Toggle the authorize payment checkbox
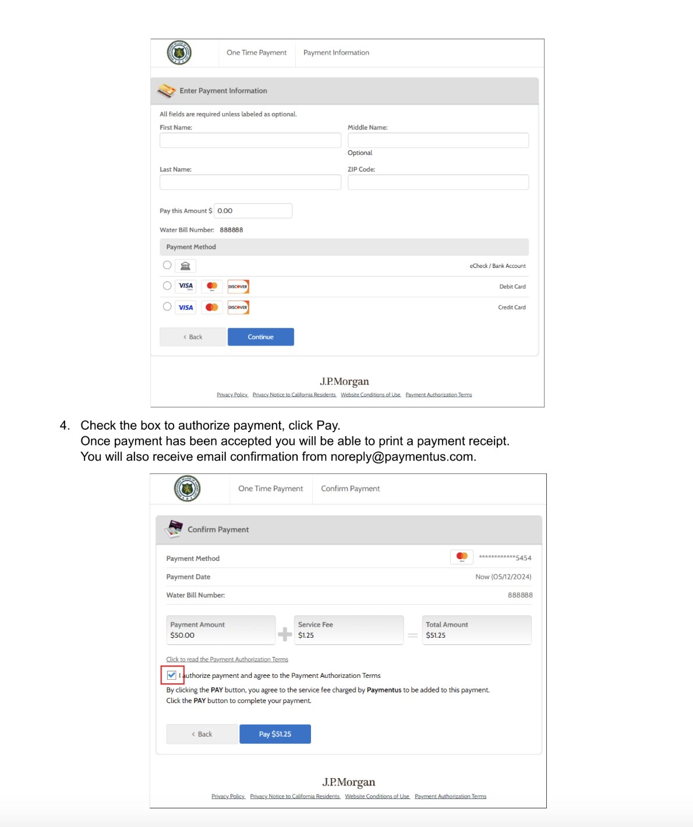The width and height of the screenshot is (693, 827). coord(172,676)
